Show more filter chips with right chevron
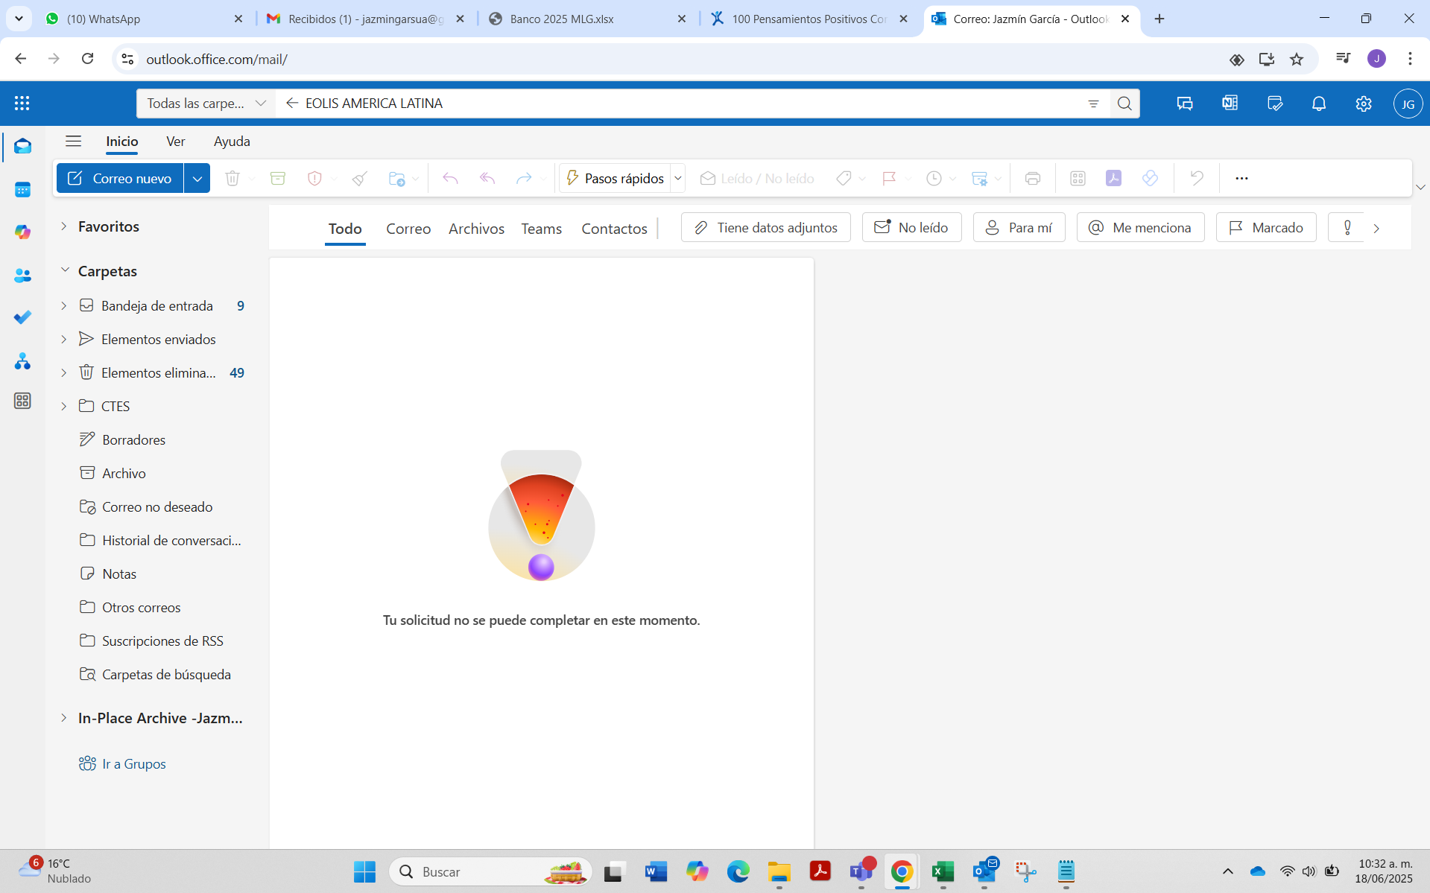Screen dimensions: 1430x893 click(x=1376, y=229)
